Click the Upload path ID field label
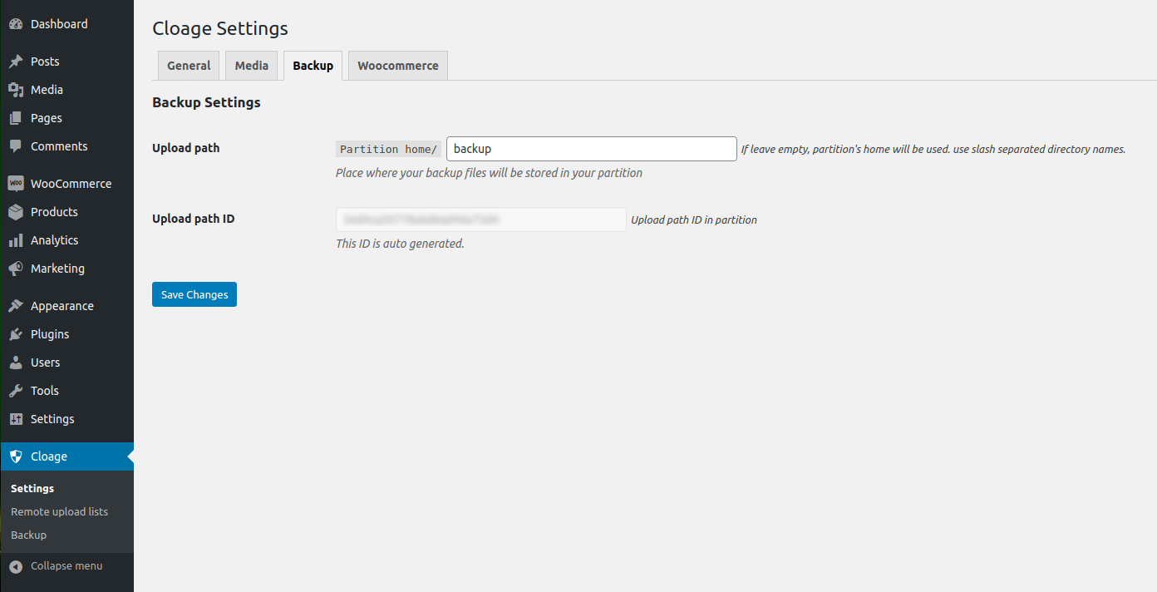The height and width of the screenshot is (592, 1157). [194, 220]
